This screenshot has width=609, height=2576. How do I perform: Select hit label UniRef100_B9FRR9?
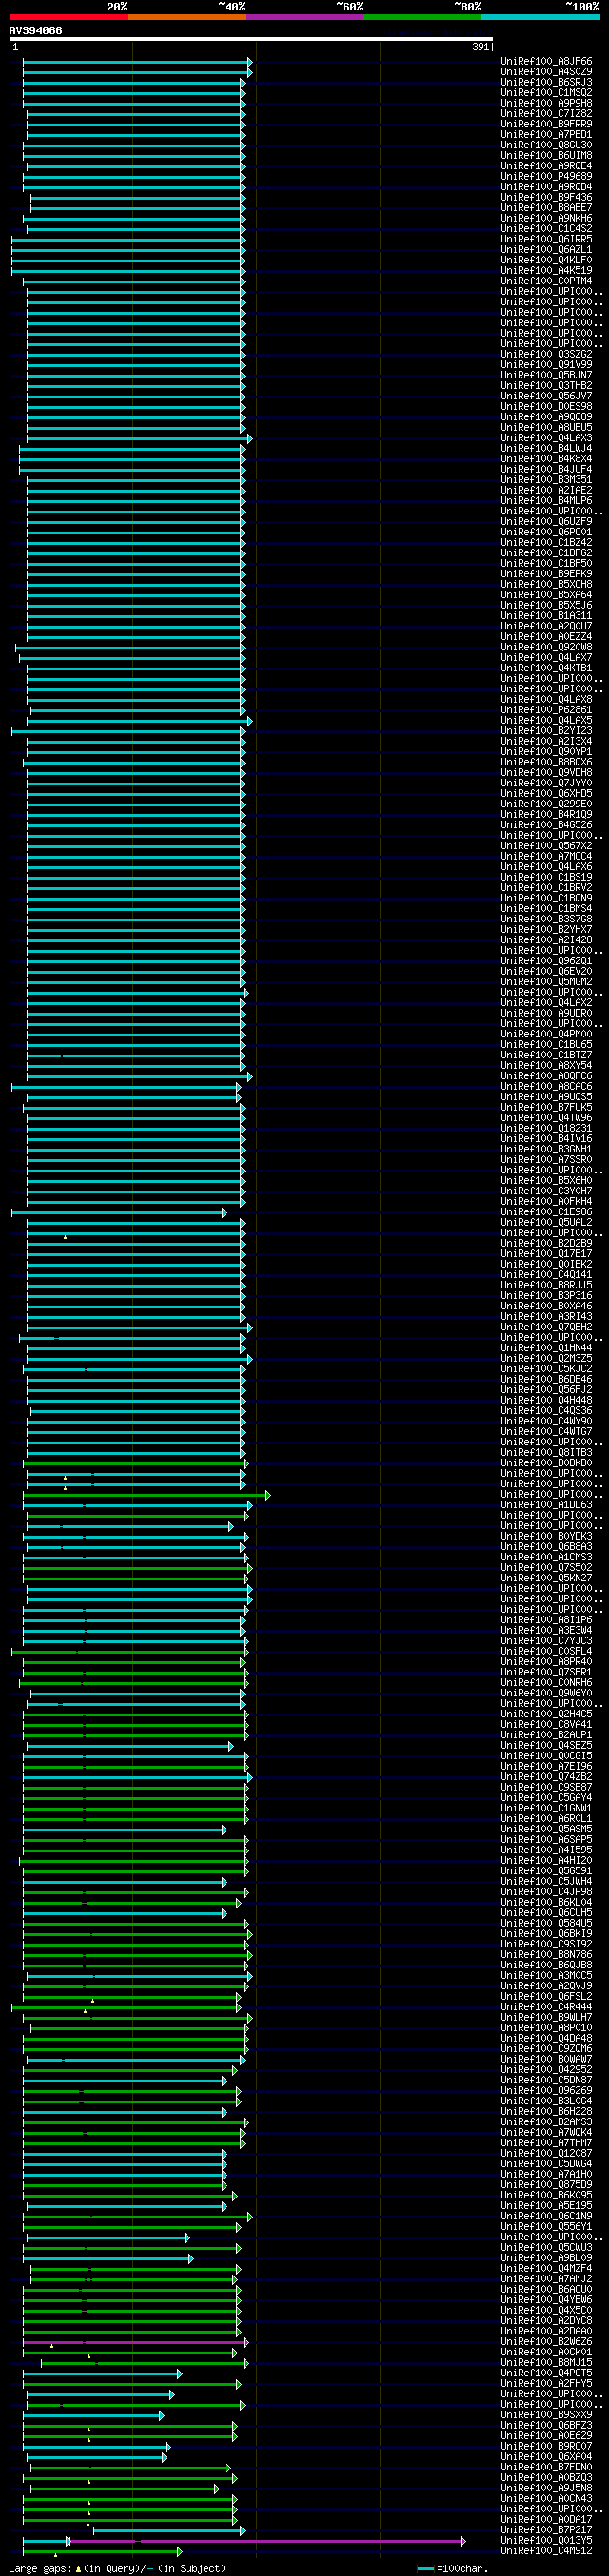point(546,125)
